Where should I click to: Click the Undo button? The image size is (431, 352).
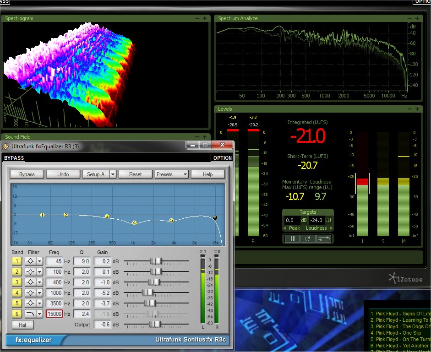[63, 174]
